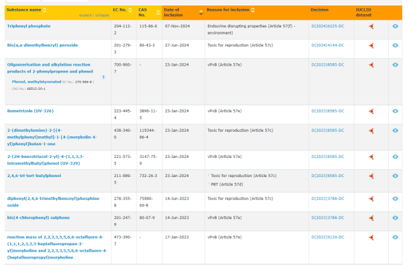View details eye icon for Oligomerisation row
Viewport: 408px width, 265px height.
click(395, 65)
